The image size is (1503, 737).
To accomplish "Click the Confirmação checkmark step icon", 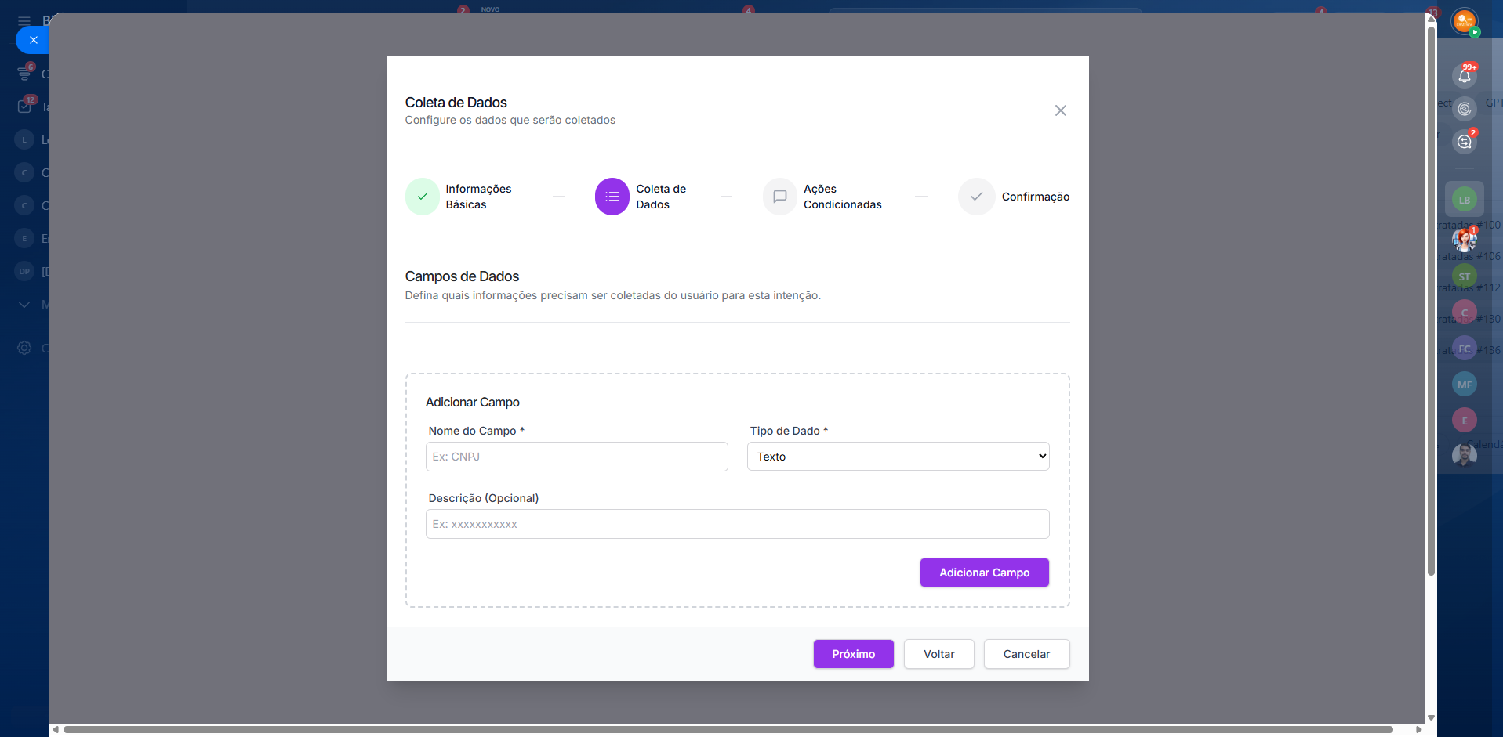I will (x=976, y=197).
